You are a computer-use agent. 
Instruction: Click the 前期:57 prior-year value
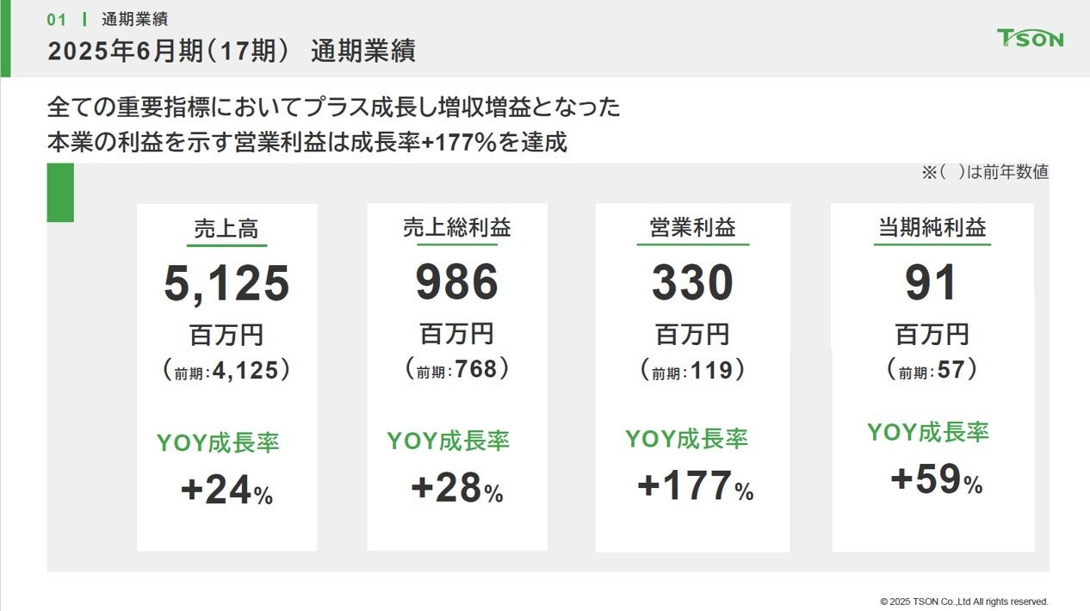tap(932, 371)
